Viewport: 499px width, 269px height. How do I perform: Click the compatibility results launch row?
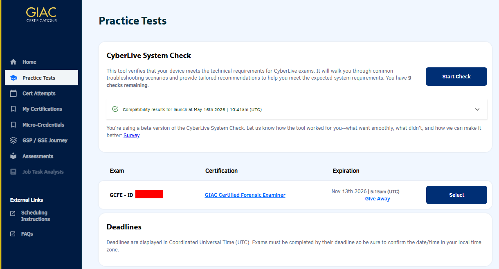(297, 109)
